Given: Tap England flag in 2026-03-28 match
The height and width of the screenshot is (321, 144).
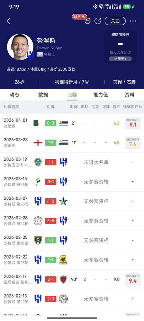Looking at the screenshot, I should [38, 143].
